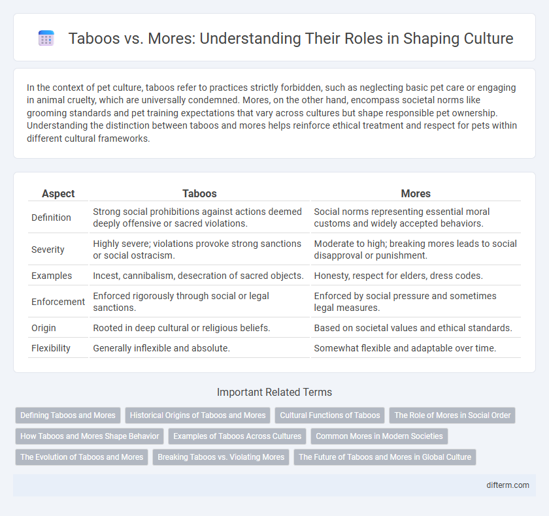Click the 'Moderate to high; breaking mores' cell
The width and height of the screenshot is (549, 516).
click(416, 250)
